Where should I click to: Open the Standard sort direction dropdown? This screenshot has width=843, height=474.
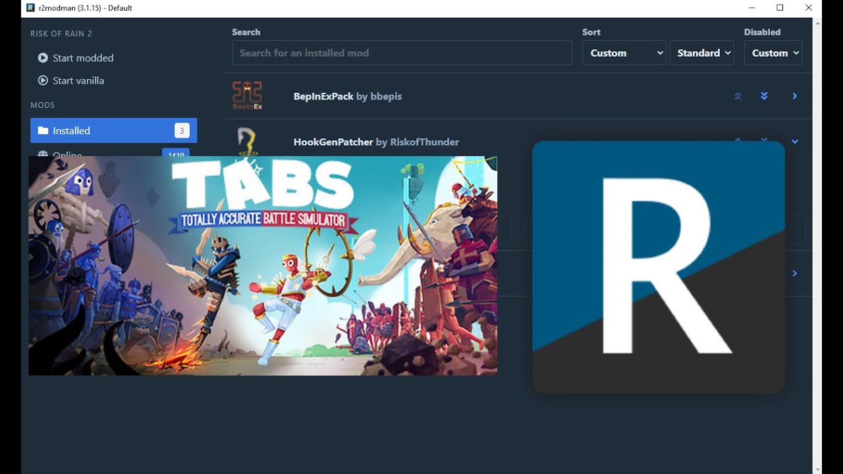pos(702,53)
